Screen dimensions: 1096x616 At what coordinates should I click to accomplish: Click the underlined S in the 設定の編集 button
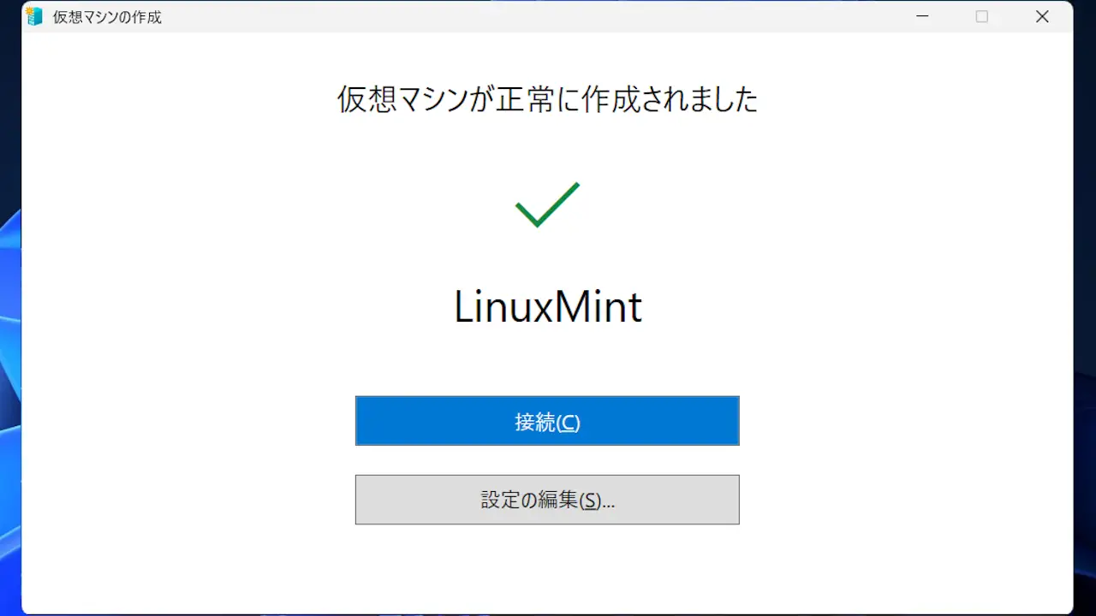coord(590,501)
